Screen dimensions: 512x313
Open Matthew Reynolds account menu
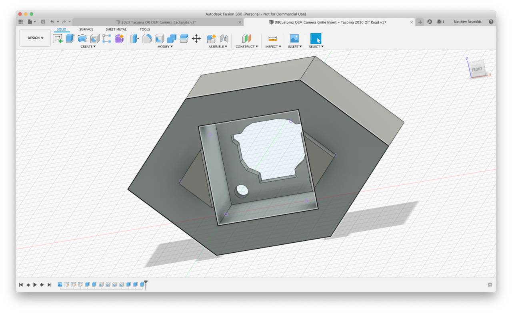click(x=468, y=22)
